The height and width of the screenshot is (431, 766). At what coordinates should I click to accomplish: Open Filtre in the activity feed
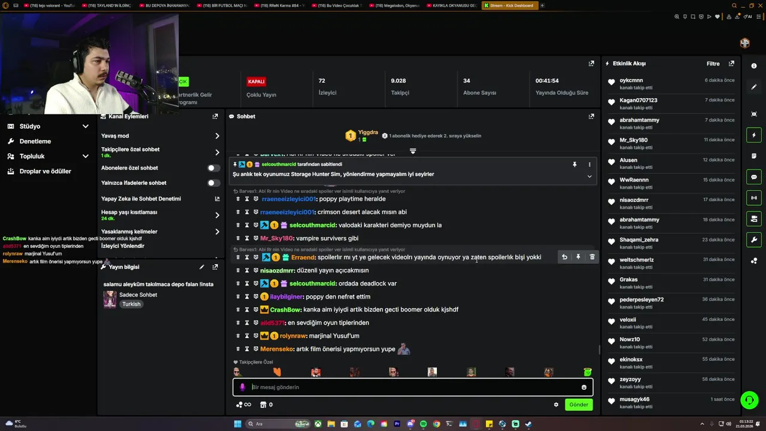coord(713,63)
